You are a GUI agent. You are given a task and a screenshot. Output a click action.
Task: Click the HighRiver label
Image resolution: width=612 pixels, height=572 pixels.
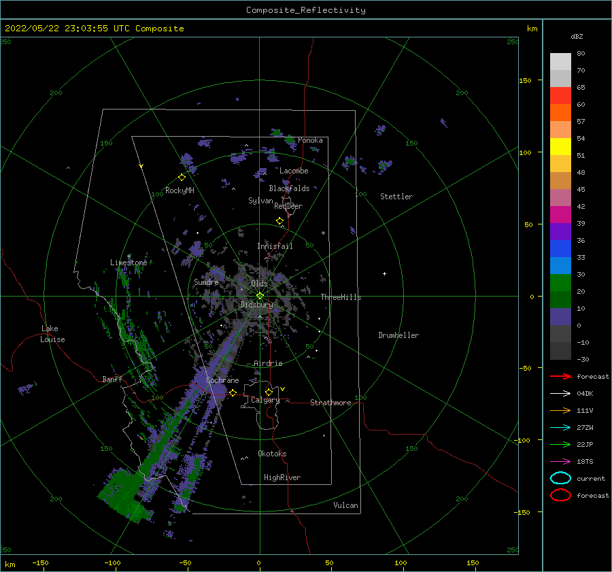coord(282,477)
